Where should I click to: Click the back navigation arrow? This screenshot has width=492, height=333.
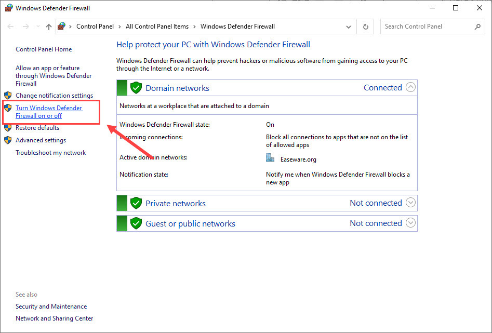(x=10, y=26)
